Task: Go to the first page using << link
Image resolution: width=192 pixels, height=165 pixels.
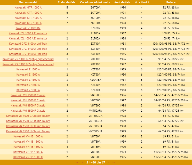Action: click(77, 162)
